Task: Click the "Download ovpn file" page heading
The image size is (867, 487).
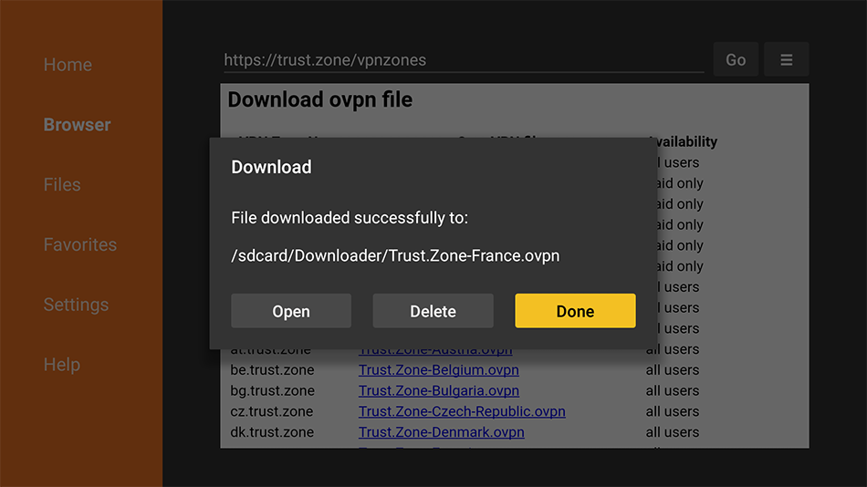Action: coord(319,99)
